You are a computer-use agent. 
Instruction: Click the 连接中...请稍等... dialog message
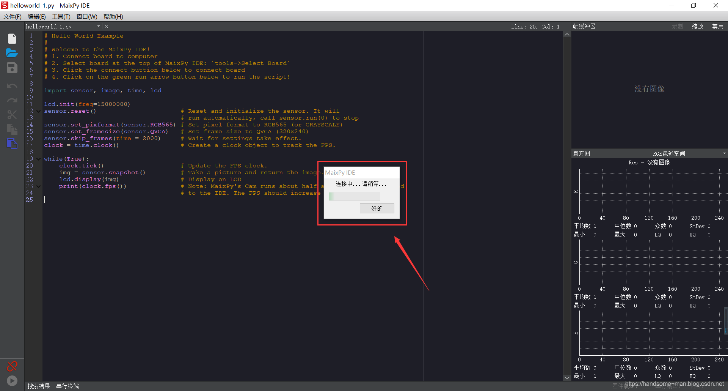pos(361,184)
